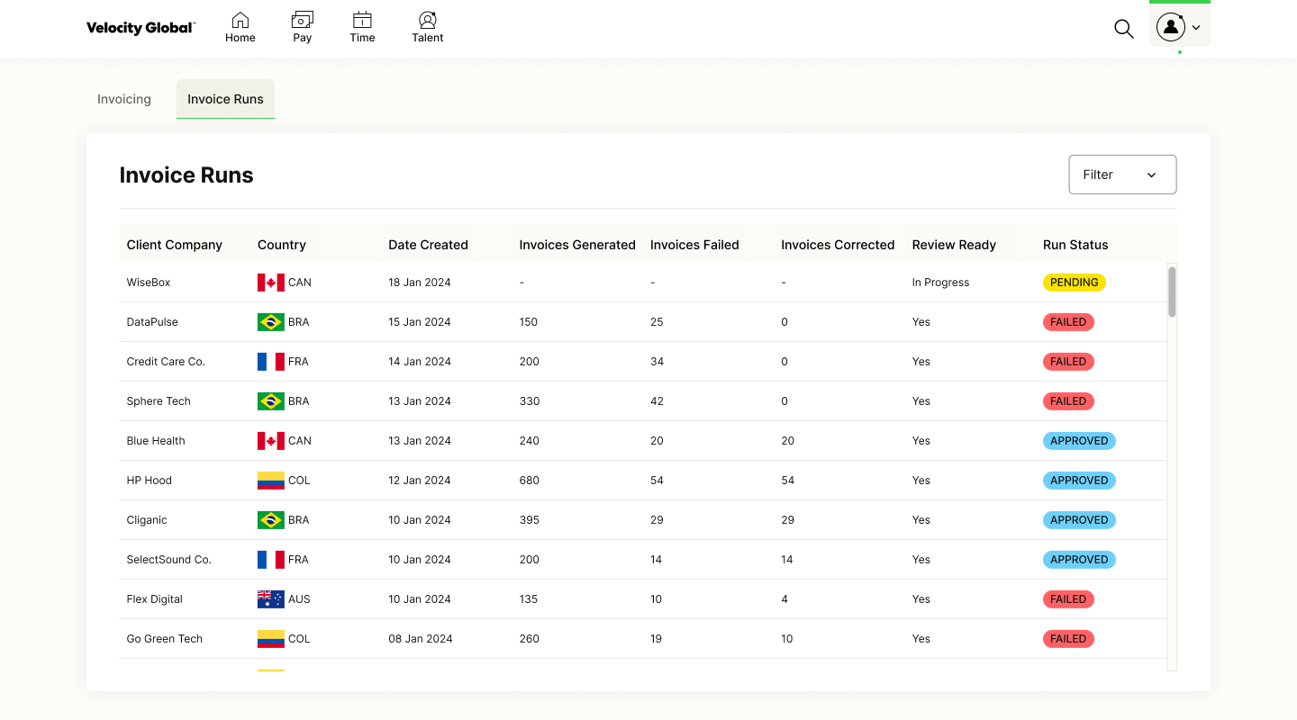Image resolution: width=1297 pixels, height=720 pixels.
Task: Click the FAILED badge in Flex Digital row
Action: [1068, 599]
